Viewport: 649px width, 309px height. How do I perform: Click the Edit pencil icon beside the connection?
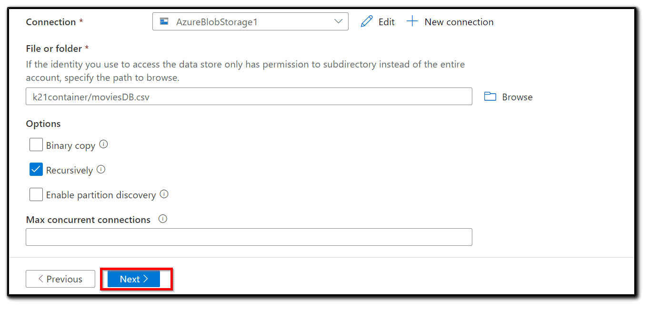(367, 21)
